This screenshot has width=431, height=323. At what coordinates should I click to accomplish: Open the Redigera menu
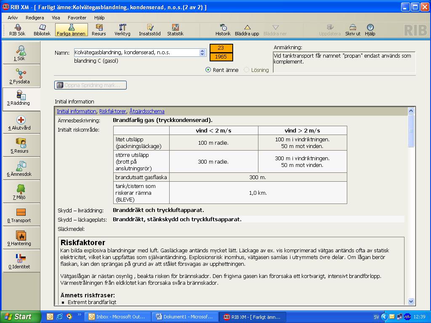coord(35,18)
